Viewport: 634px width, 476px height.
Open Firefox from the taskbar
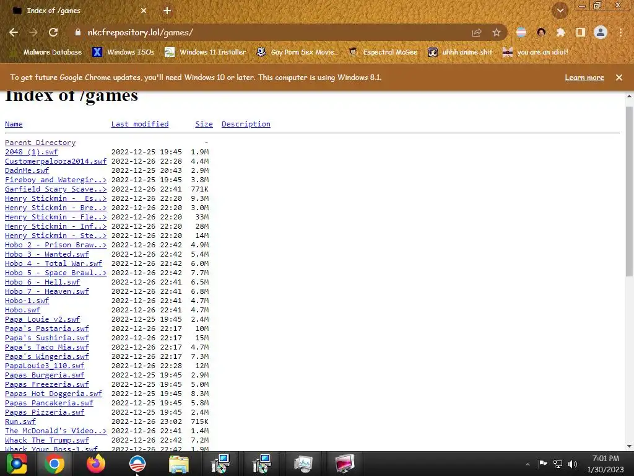tap(96, 464)
